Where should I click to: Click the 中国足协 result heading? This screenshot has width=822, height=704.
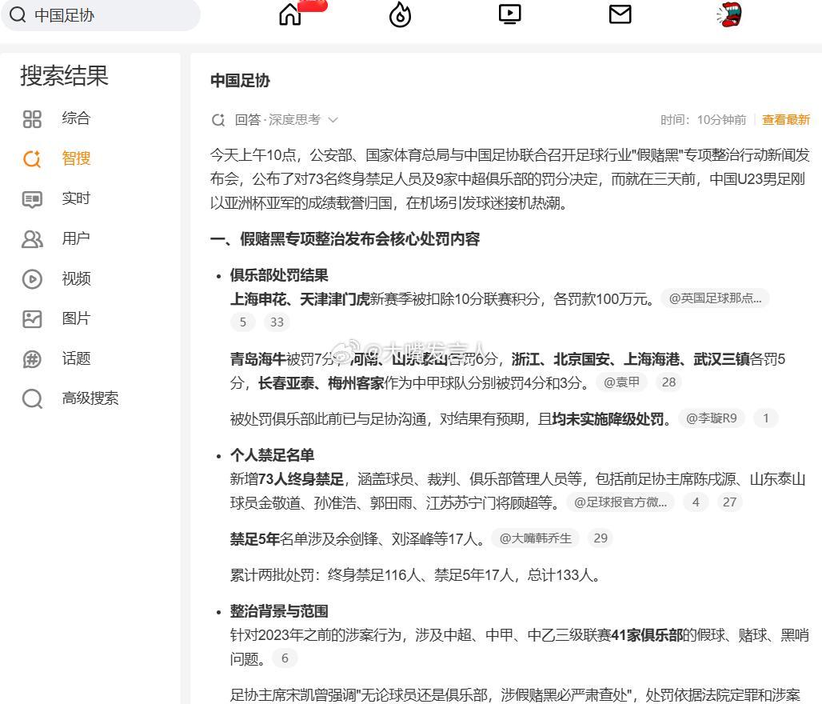240,80
